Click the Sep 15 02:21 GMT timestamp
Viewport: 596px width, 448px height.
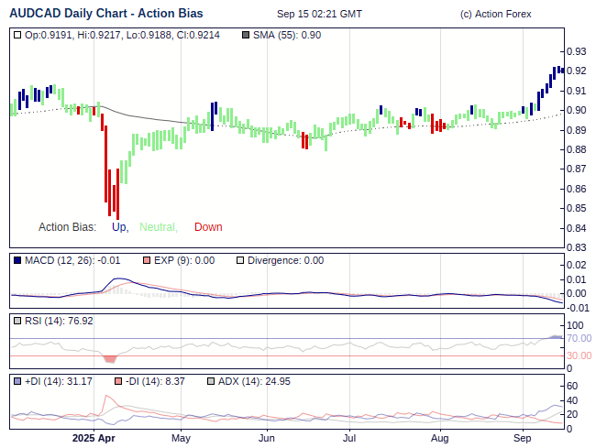318,15
